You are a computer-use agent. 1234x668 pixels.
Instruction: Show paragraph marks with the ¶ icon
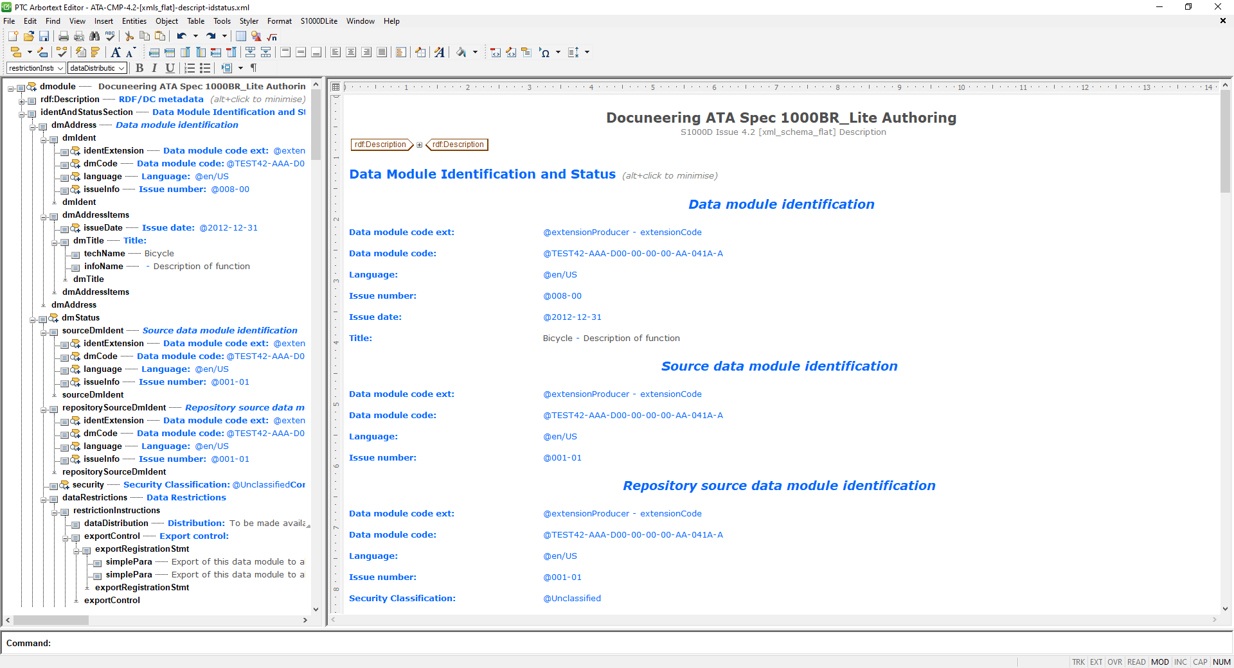[x=253, y=67]
